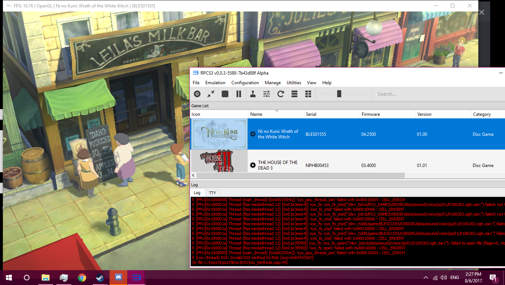Click the 'Game List' panel title

(200, 106)
